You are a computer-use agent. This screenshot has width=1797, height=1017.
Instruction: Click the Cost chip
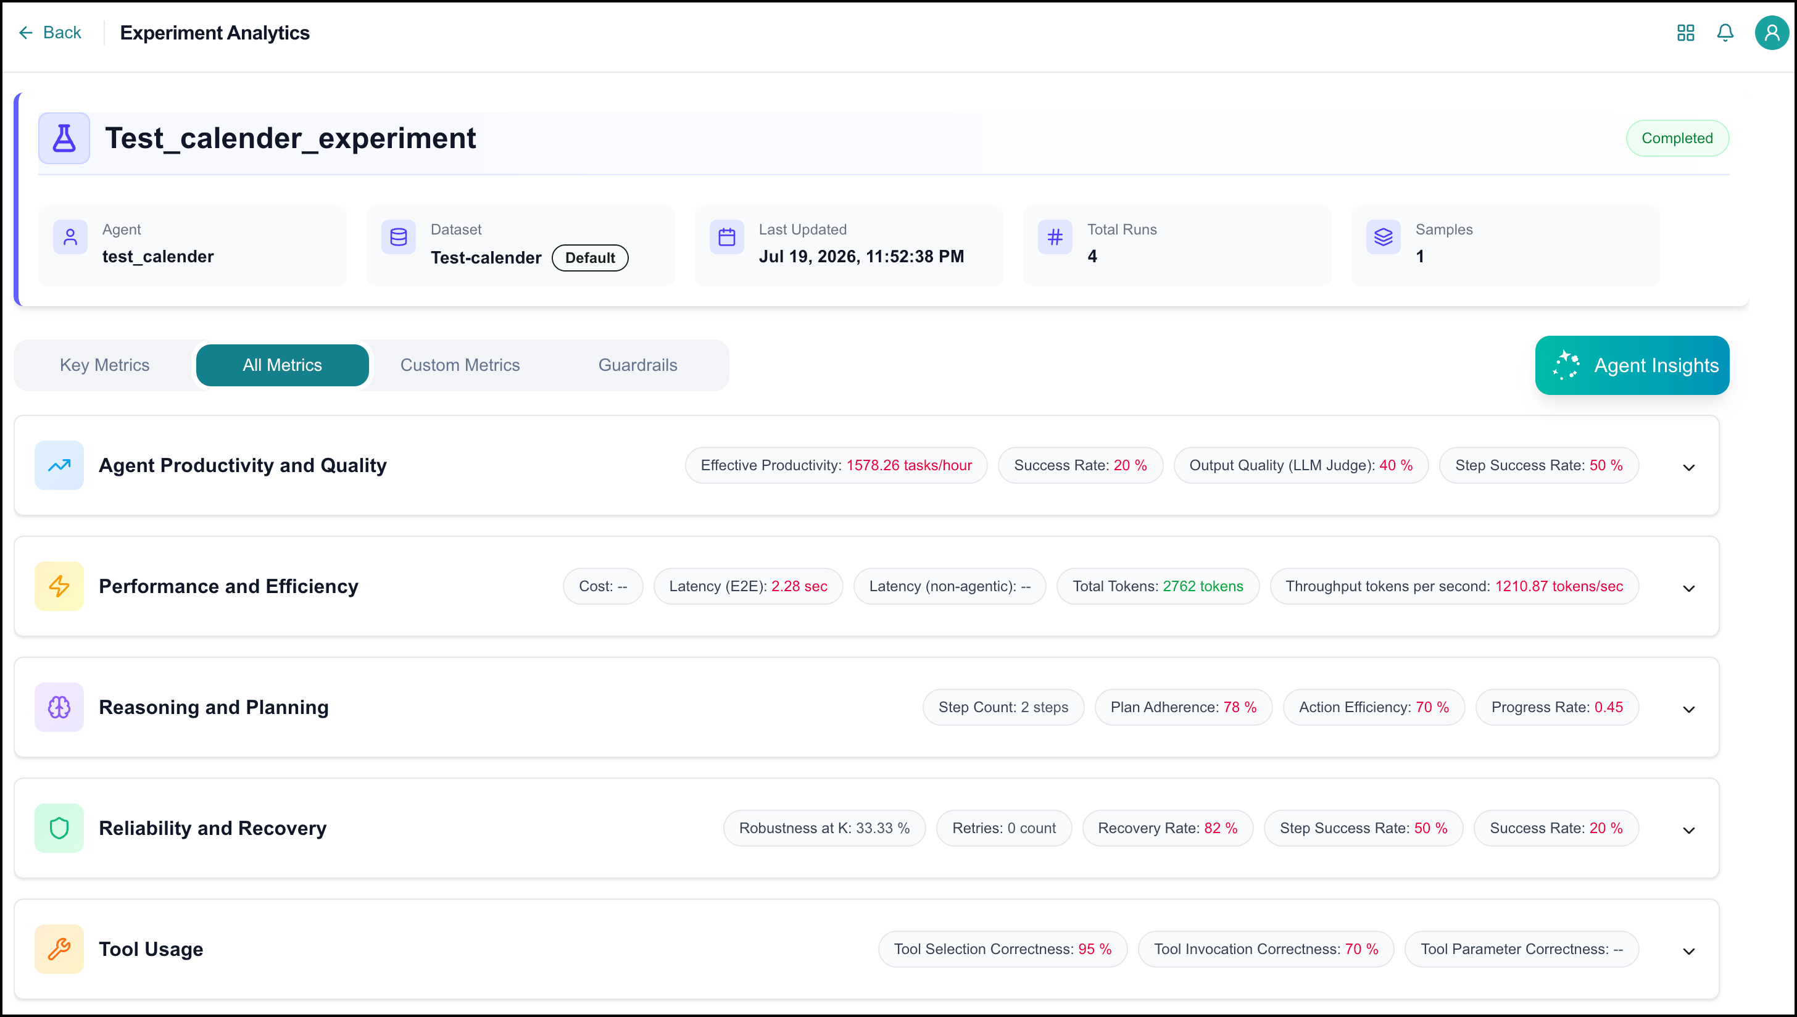click(x=603, y=586)
